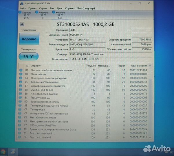Click the Порог column header
This screenshot has height=156, width=174.
(x=121, y=66)
